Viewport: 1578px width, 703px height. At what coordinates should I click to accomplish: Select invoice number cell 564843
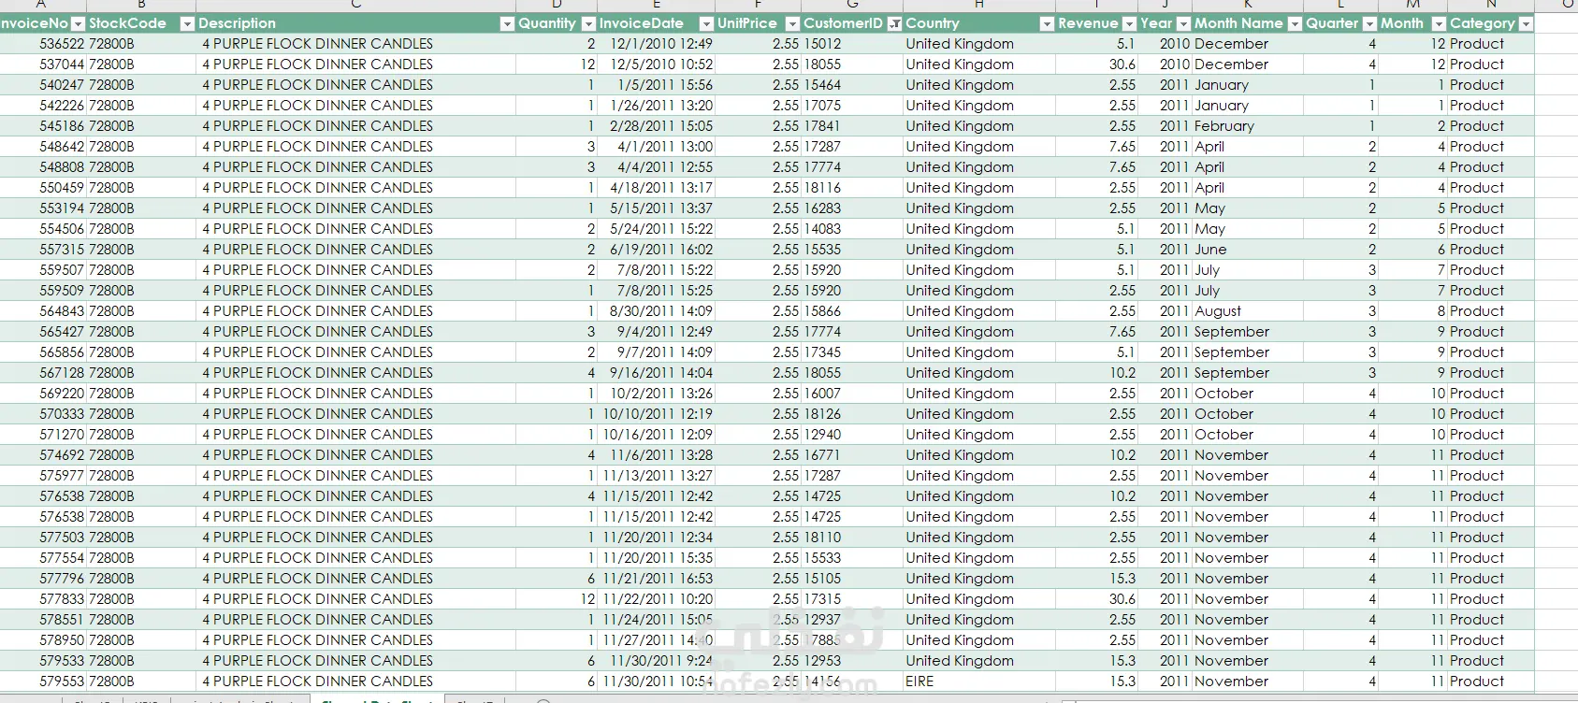coord(43,311)
